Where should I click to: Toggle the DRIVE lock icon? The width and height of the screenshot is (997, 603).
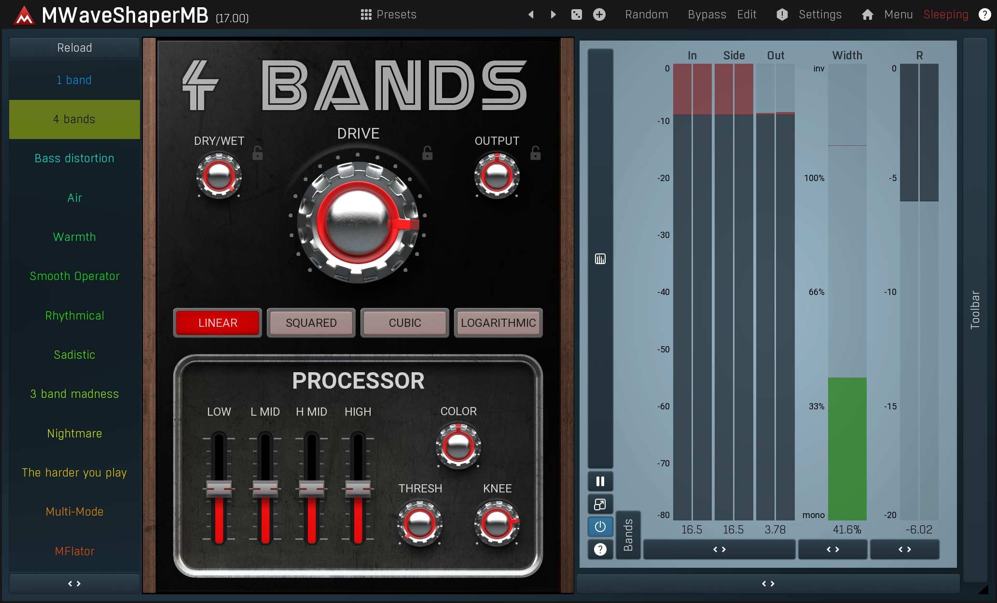(427, 154)
